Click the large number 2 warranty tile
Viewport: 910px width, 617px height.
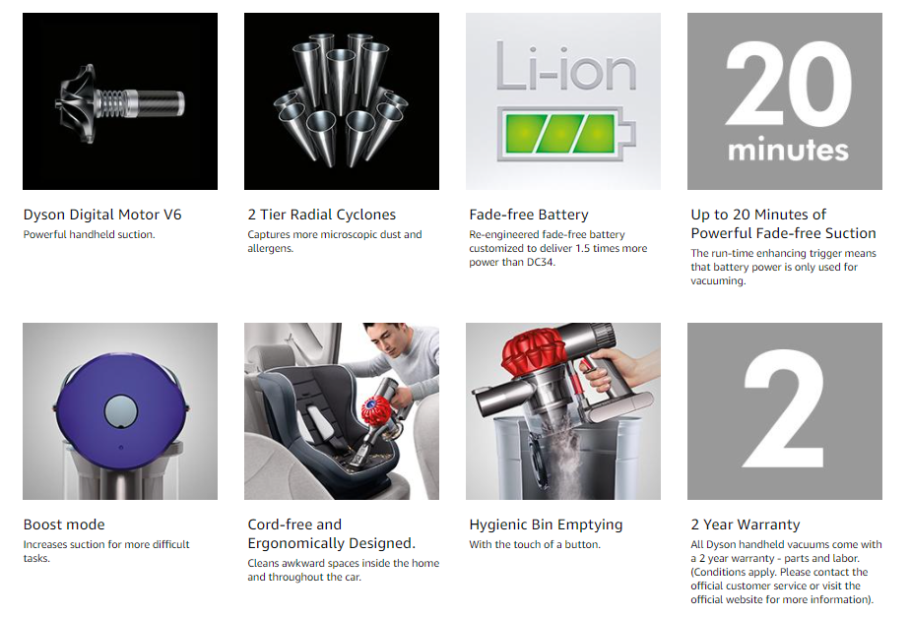pos(785,411)
